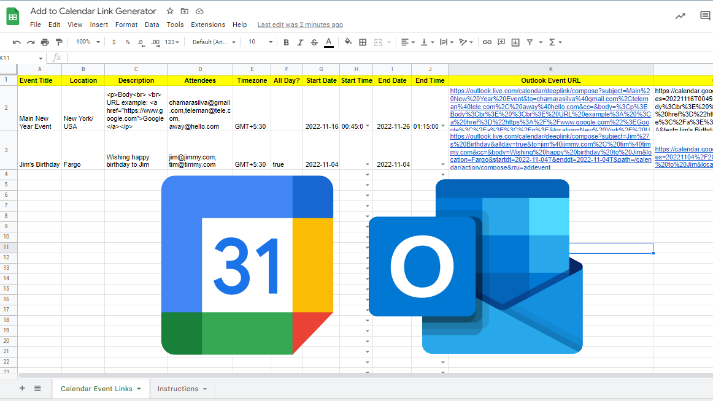Insert a chart

tap(515, 42)
